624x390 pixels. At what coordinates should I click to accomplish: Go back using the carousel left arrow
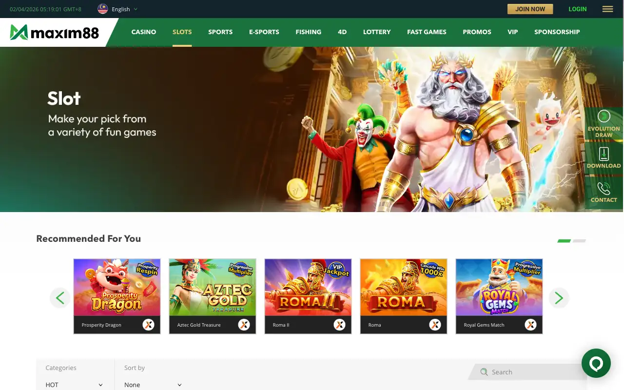[60, 297]
